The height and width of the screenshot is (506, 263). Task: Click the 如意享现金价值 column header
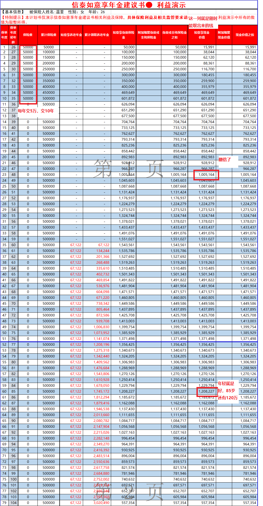(x=202, y=35)
